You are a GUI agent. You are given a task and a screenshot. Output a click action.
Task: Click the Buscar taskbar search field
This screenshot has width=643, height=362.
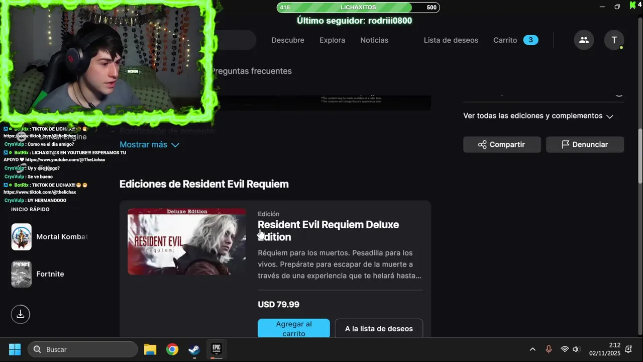(x=82, y=349)
